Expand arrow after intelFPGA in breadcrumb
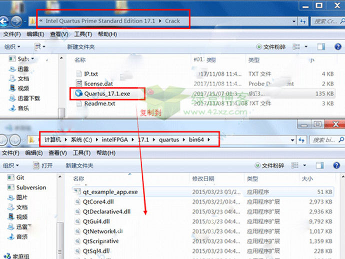The width and height of the screenshot is (345, 259). point(132,139)
